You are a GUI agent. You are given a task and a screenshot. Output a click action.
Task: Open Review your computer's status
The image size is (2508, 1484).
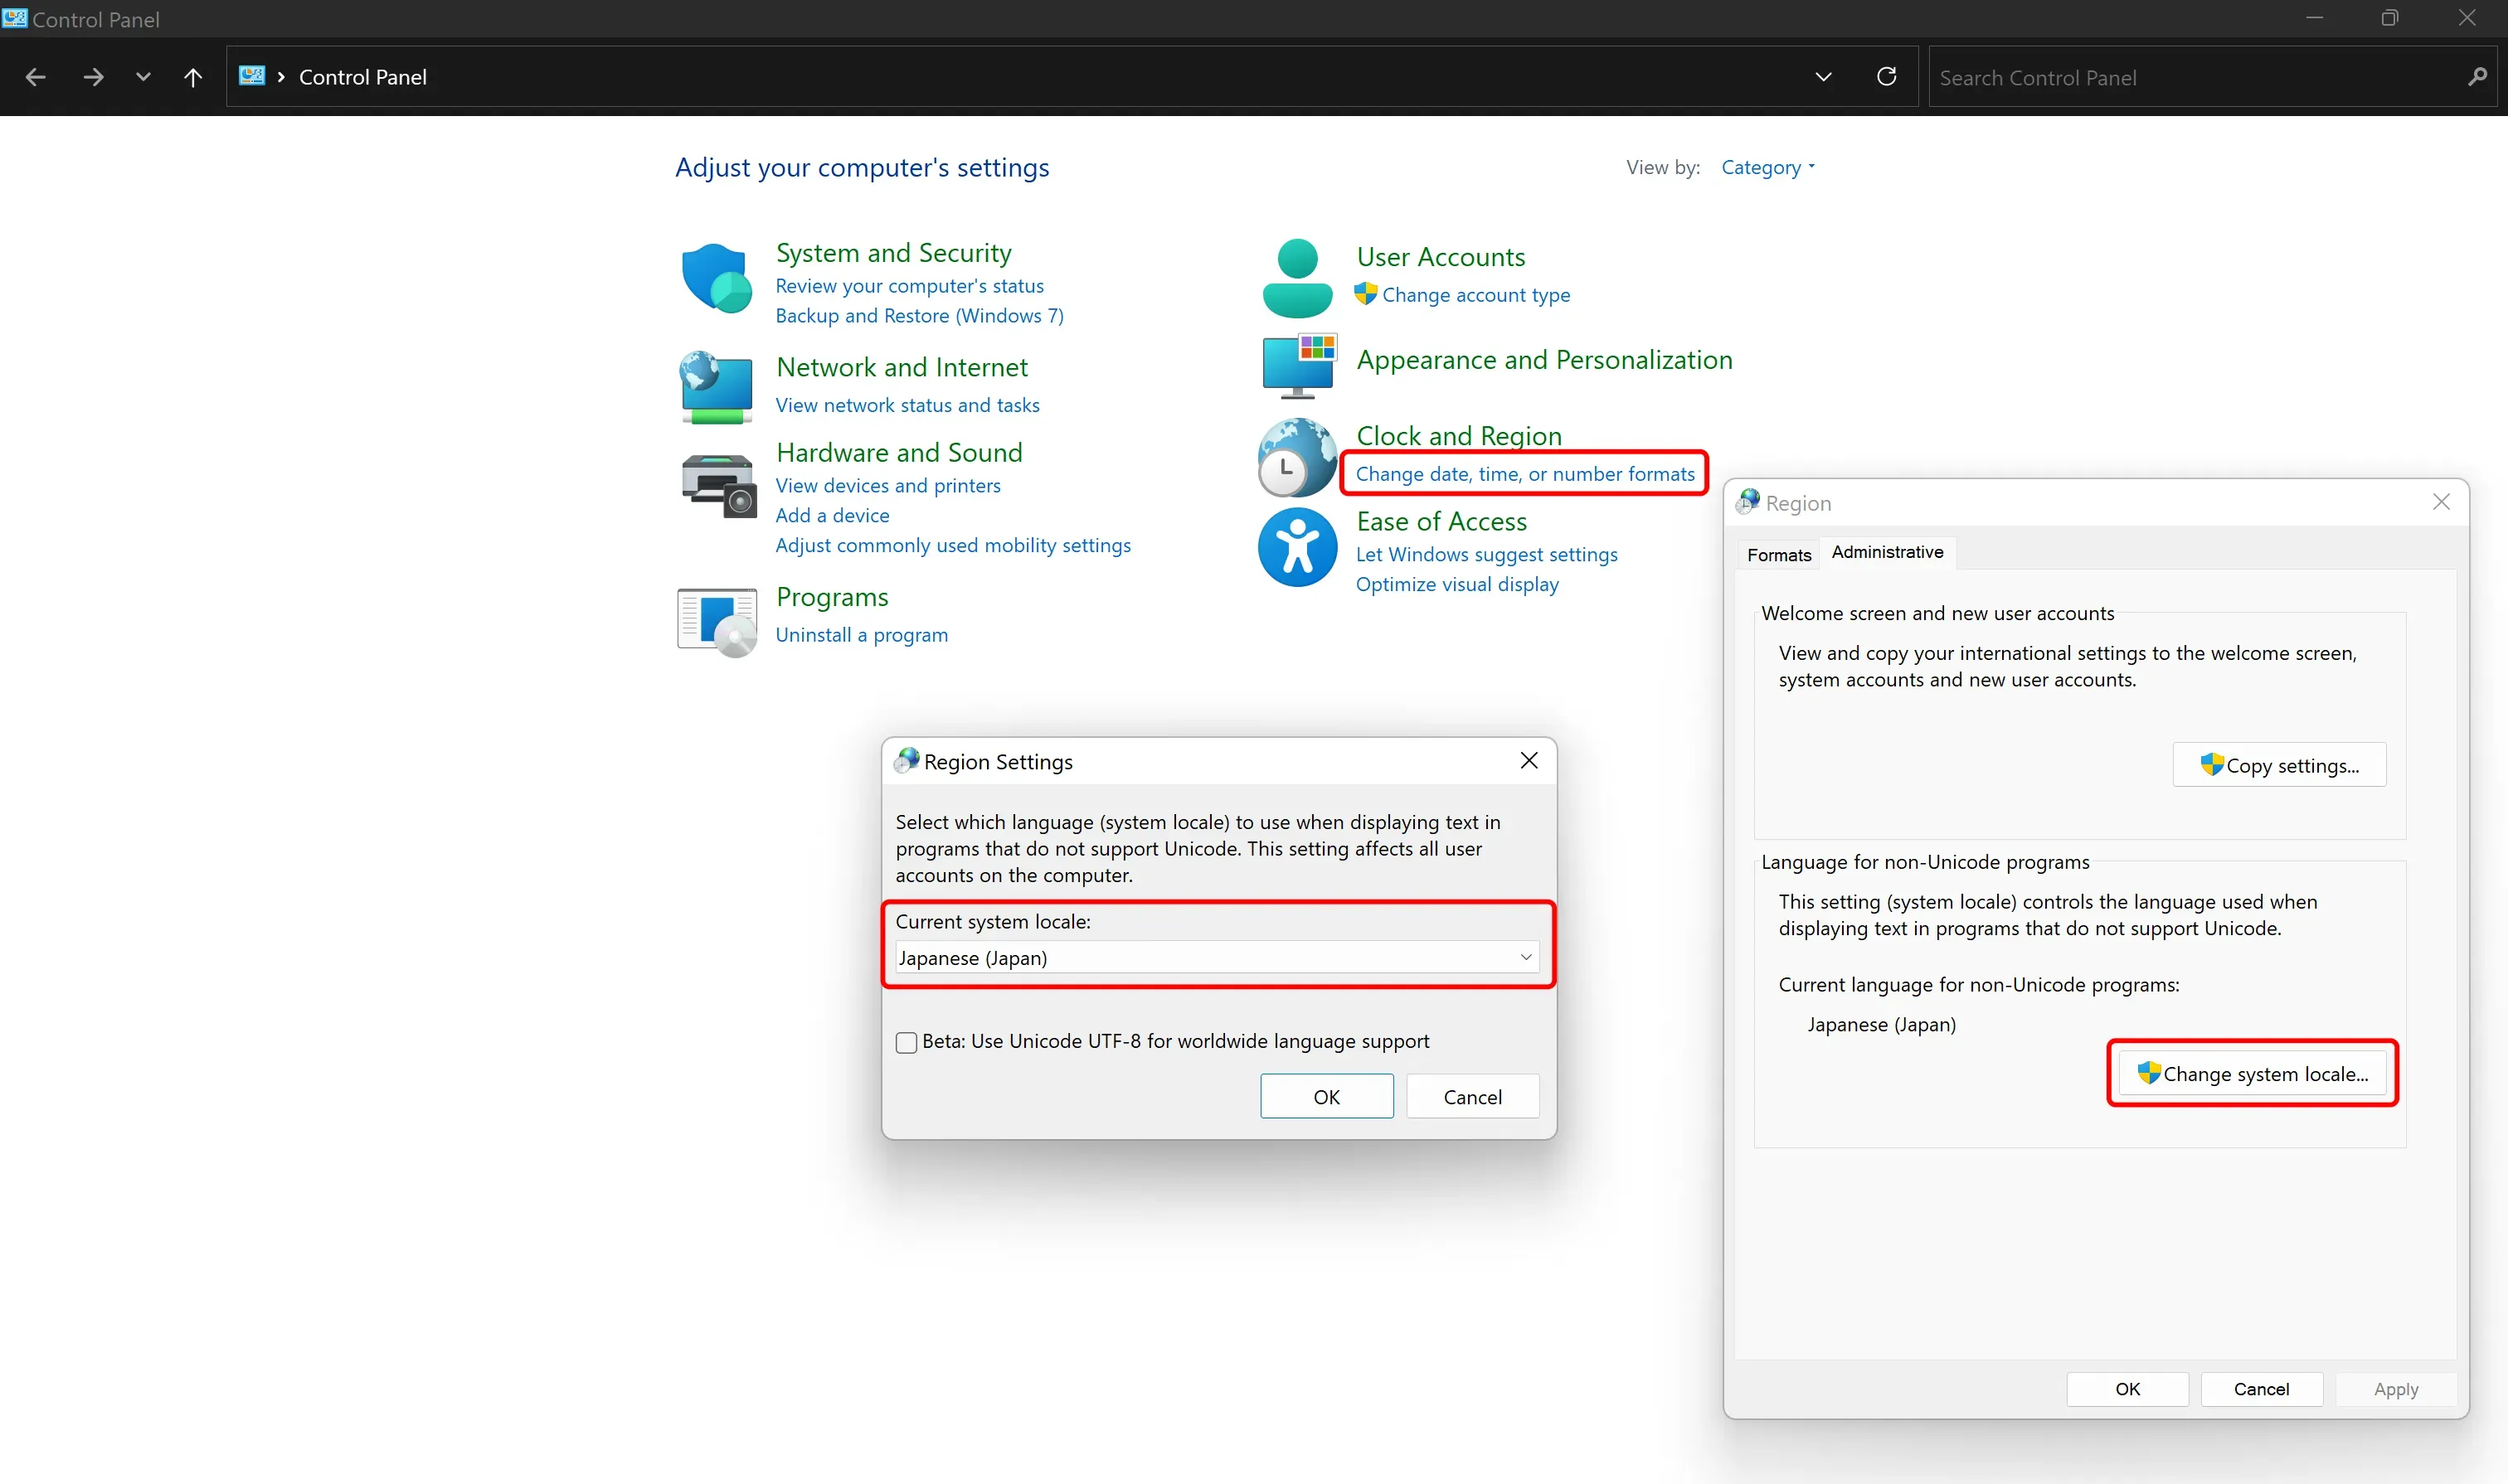pos(909,286)
